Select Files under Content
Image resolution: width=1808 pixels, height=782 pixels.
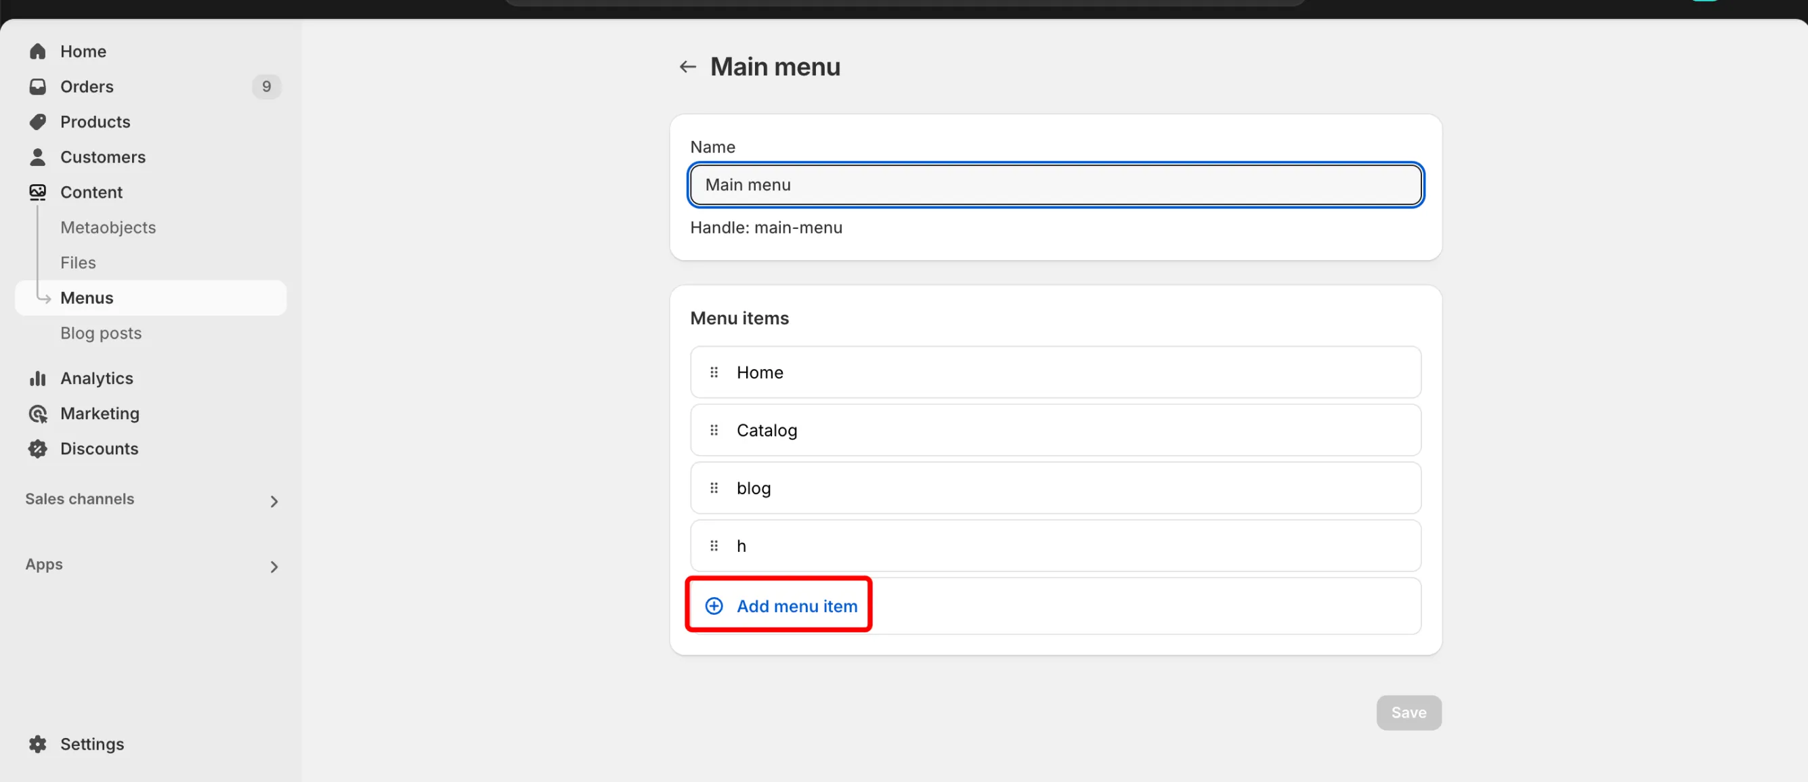[x=78, y=263]
